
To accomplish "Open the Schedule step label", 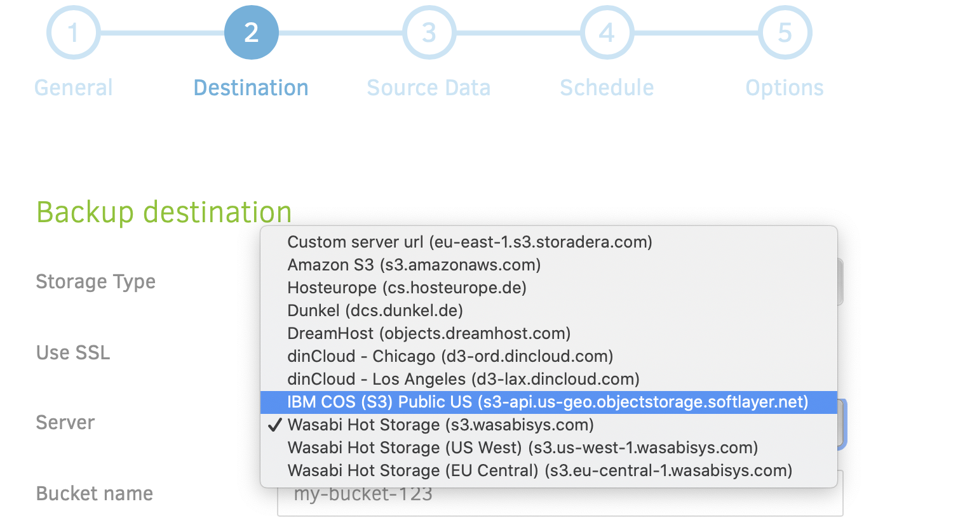I will coord(607,88).
